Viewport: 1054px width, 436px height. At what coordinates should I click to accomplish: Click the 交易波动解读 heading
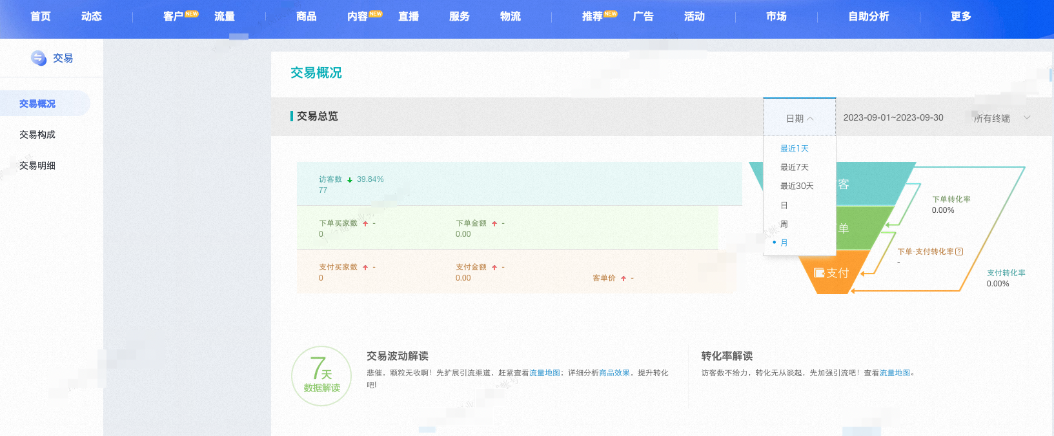coord(398,356)
